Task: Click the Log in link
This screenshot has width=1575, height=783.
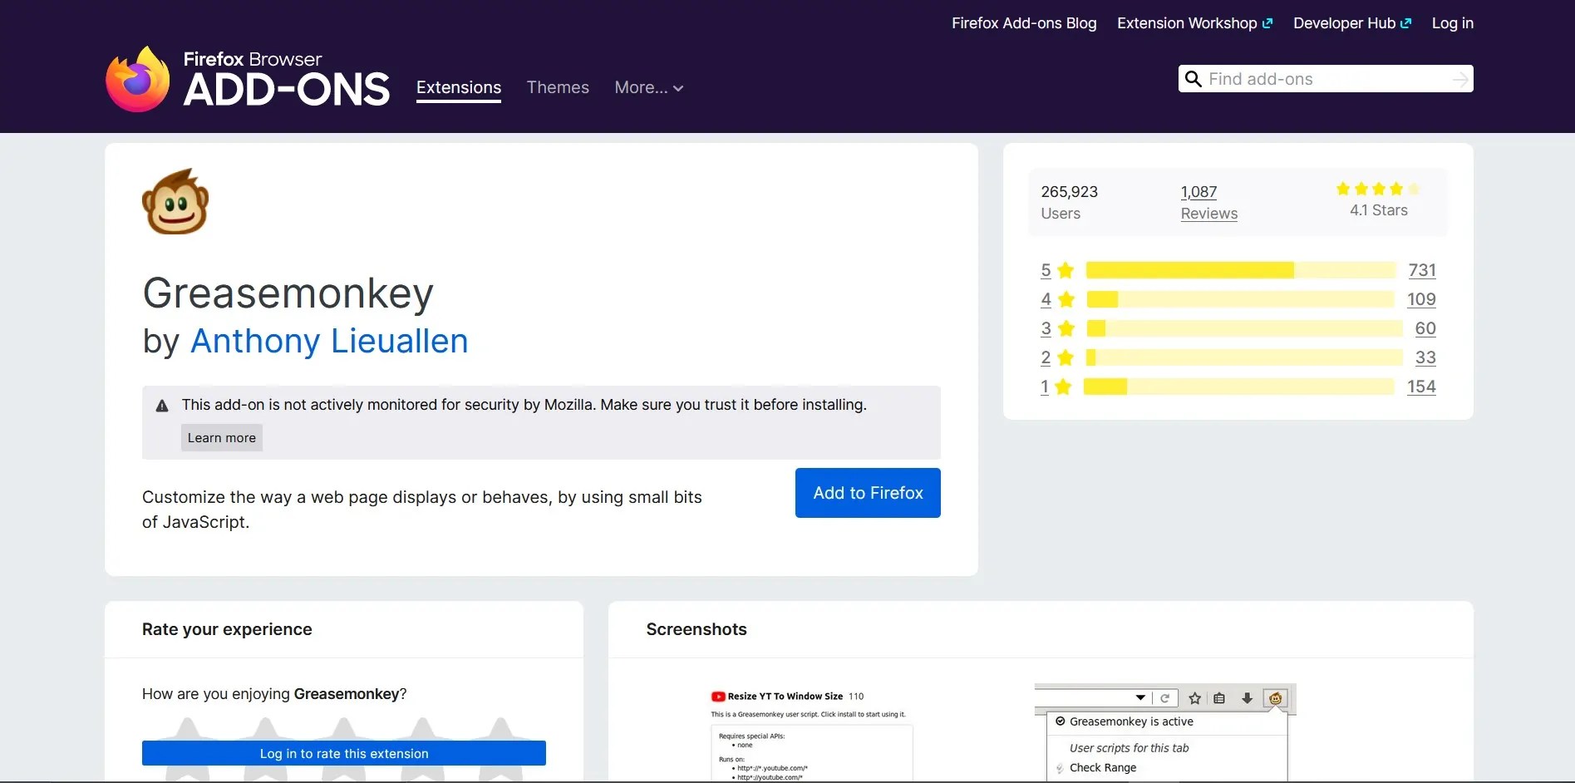Action: (1452, 23)
